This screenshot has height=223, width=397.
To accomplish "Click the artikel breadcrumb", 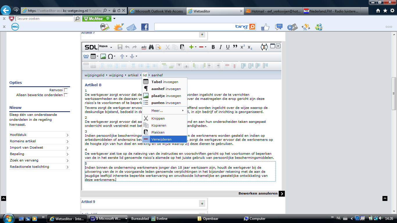I will (133, 75).
